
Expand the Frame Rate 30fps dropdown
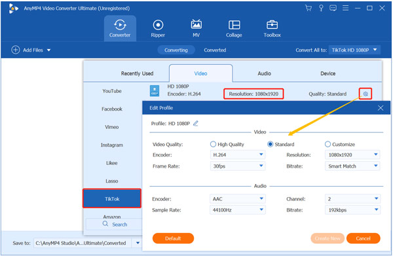click(237, 166)
